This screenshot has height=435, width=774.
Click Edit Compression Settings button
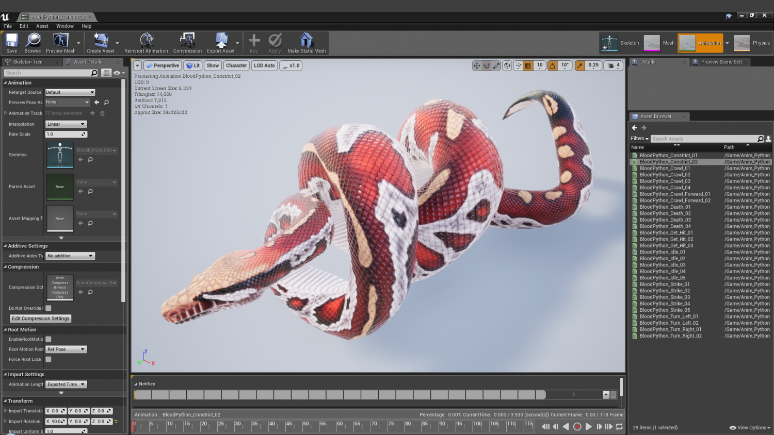pos(41,319)
